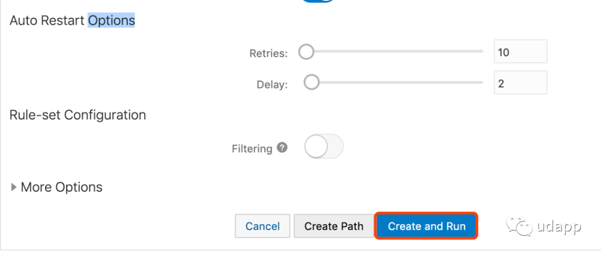This screenshot has width=601, height=254.
Task: Click the Filtering label text
Action: pyautogui.click(x=252, y=148)
